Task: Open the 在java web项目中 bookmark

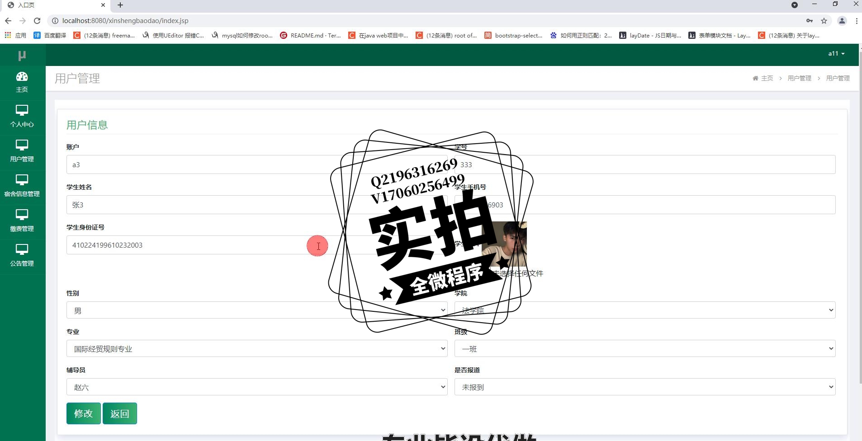Action: pos(378,35)
